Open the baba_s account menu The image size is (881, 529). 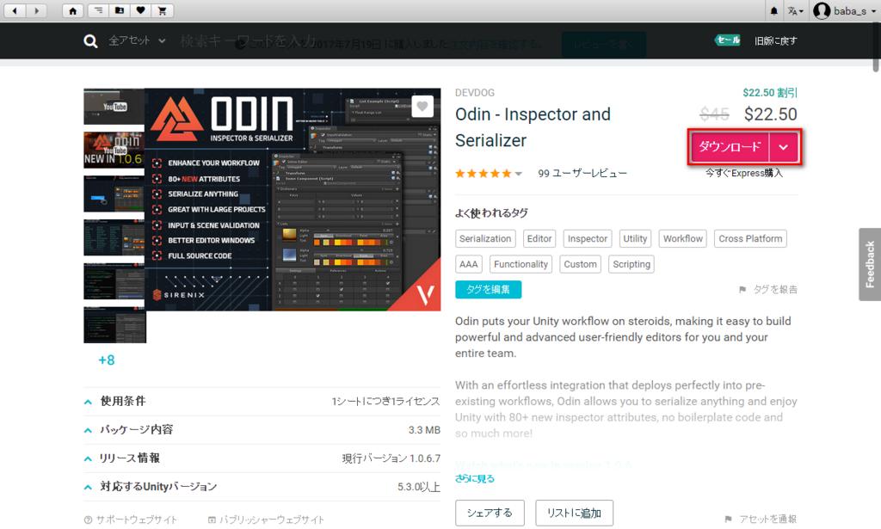coord(845,10)
